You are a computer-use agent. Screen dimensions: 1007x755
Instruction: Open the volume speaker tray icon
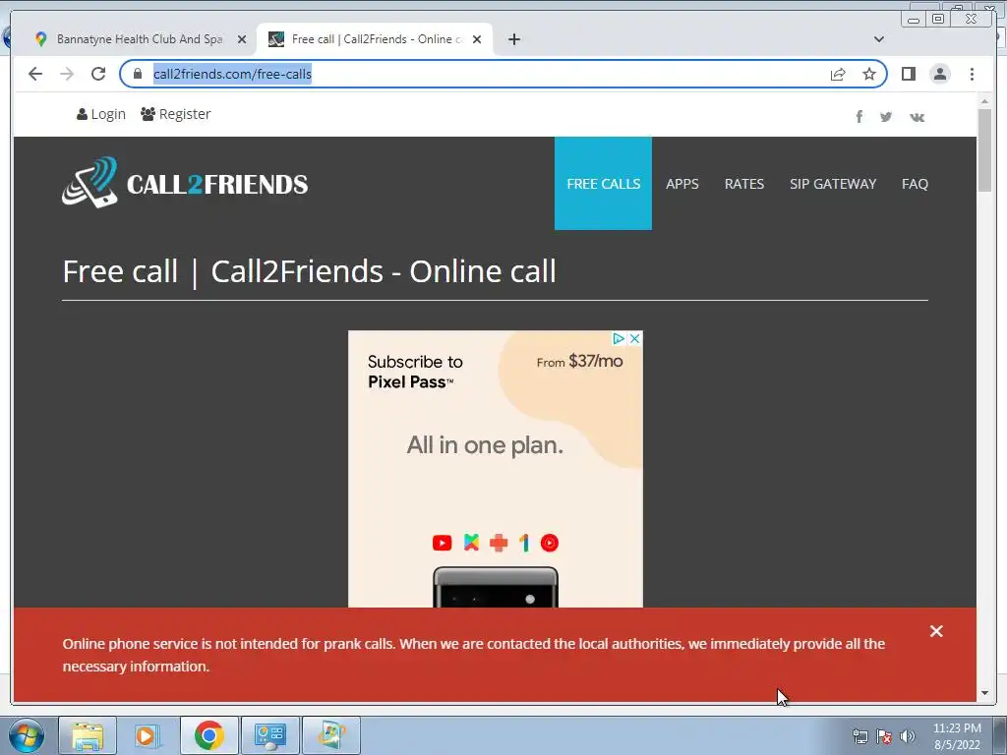[908, 736]
